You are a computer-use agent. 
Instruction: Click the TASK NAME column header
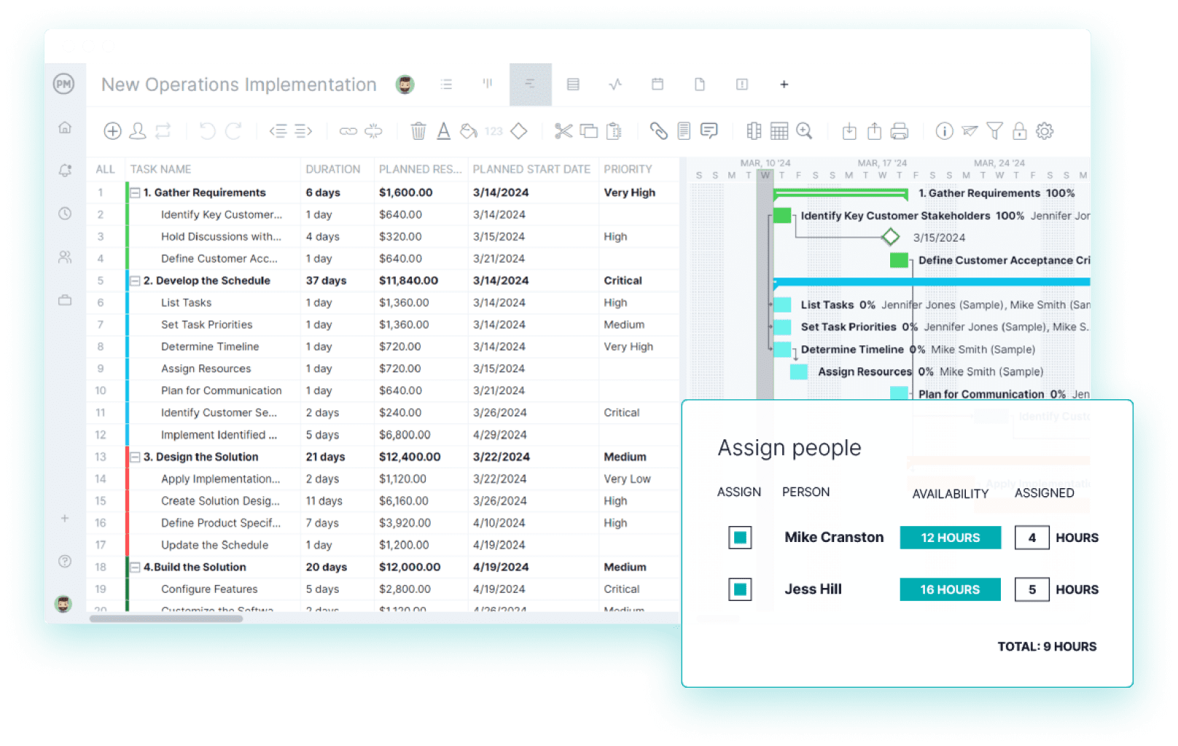click(x=160, y=169)
